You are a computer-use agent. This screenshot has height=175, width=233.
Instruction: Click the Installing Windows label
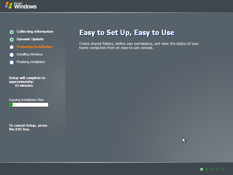[x=30, y=54]
